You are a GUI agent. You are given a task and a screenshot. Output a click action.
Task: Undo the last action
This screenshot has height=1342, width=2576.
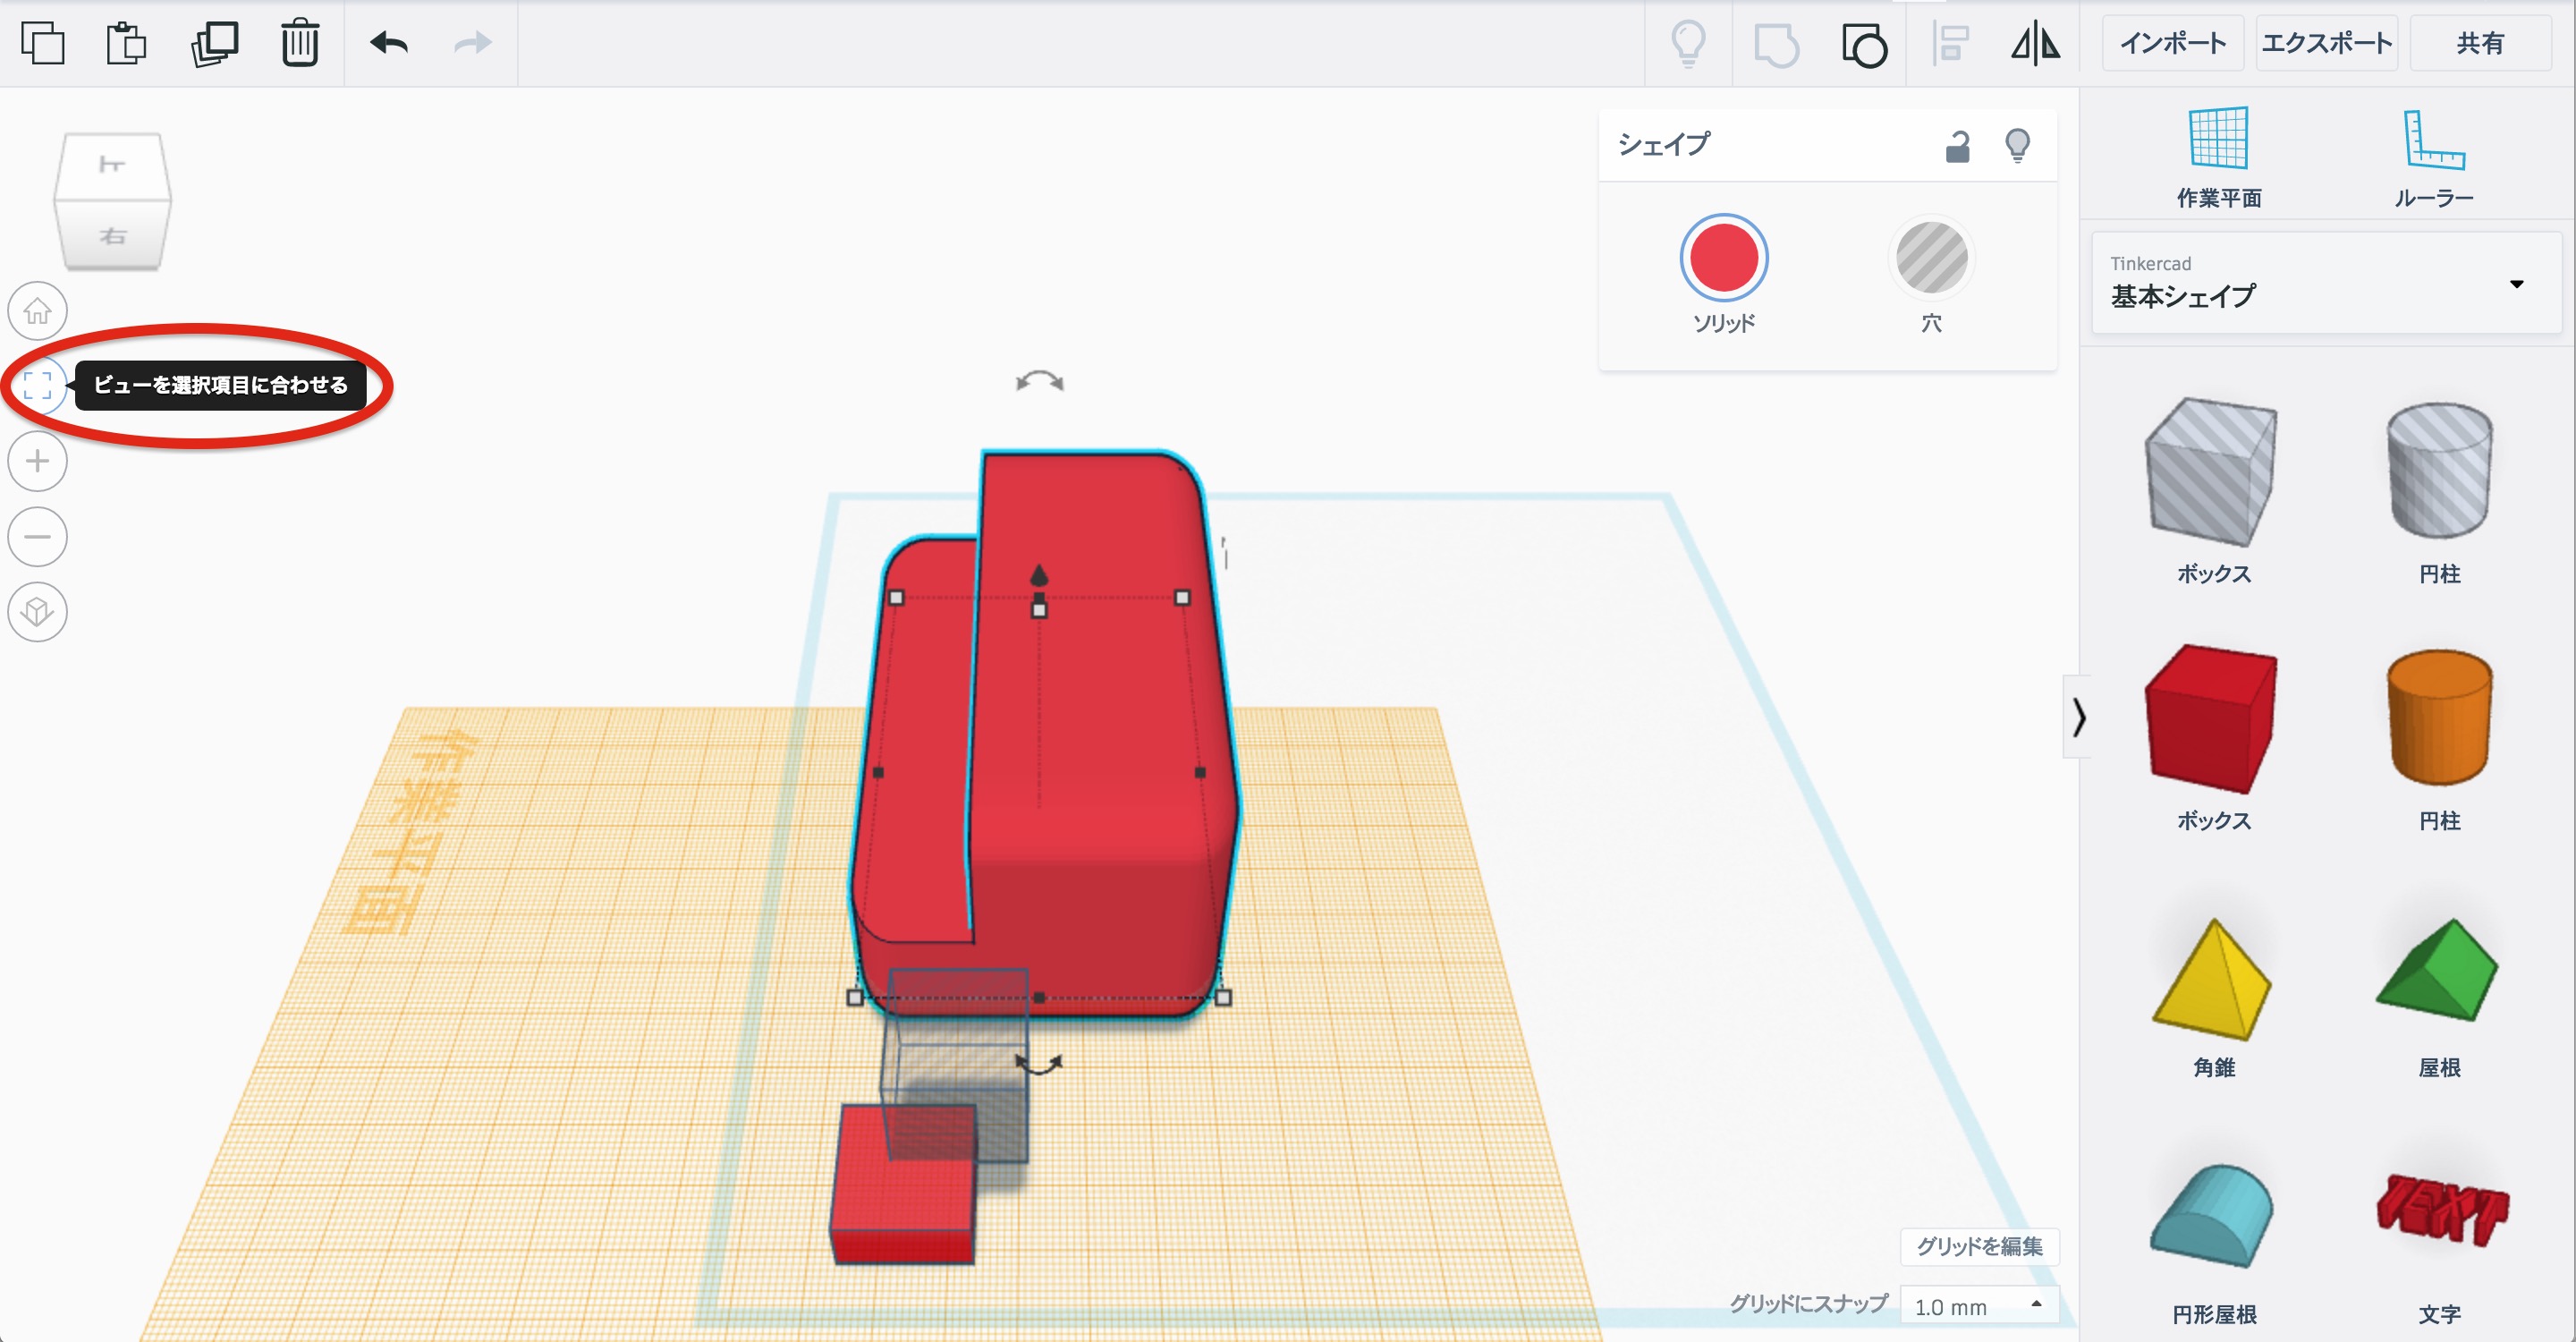(389, 43)
